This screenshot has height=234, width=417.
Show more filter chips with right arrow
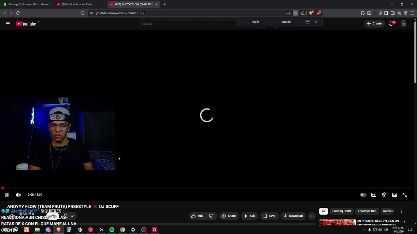[401, 211]
